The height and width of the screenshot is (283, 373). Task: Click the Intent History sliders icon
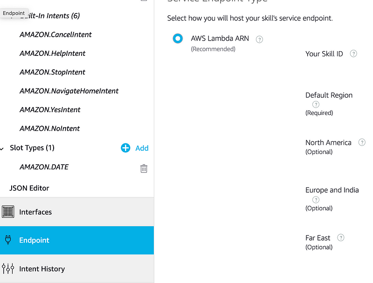point(8,269)
